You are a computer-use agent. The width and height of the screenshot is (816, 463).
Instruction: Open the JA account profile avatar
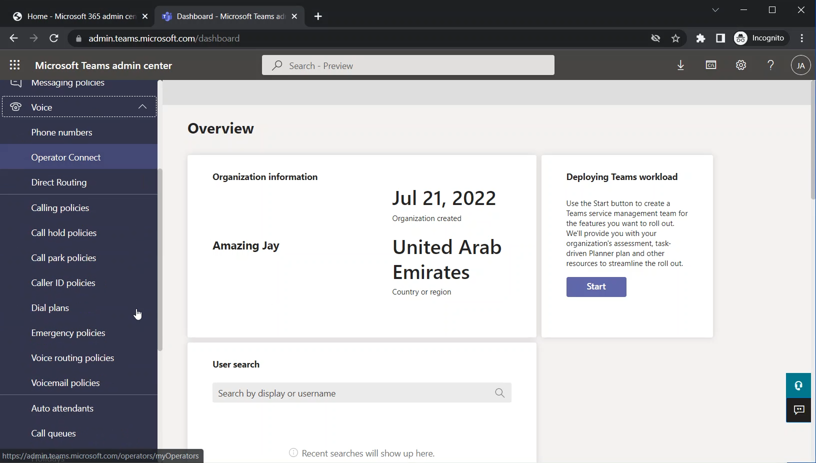[800, 65]
